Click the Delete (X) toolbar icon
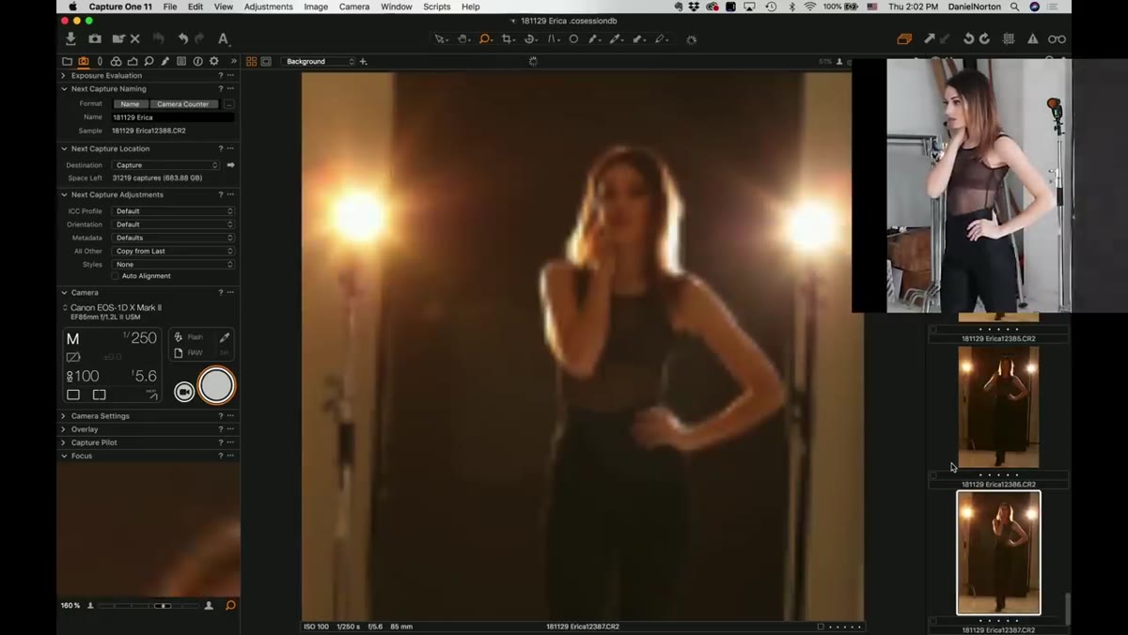 pyautogui.click(x=135, y=39)
